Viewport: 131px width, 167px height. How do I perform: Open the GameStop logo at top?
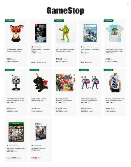(x=65, y=11)
